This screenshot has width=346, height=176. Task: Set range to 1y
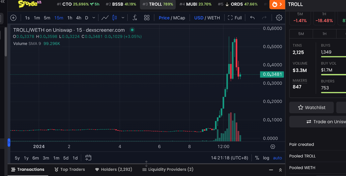[x=26, y=158]
